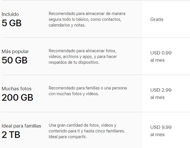Select the USD 0.99 monthly price
This screenshot has width=190, height=148.
(161, 53)
